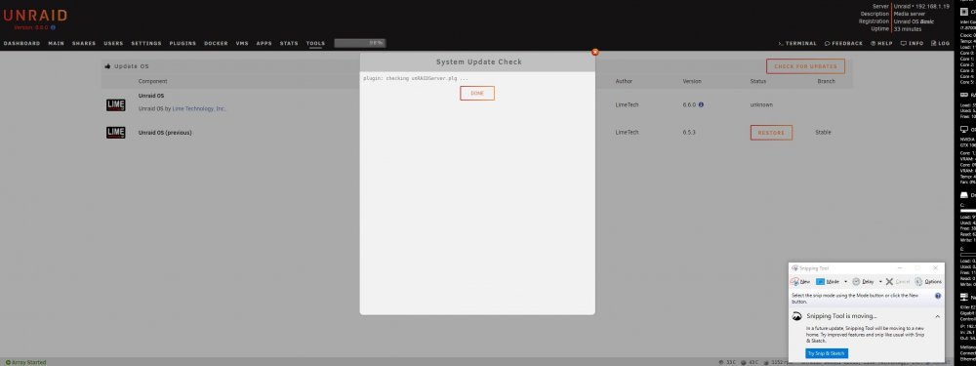
Task: Open the FEEDBACK form
Action: [843, 44]
